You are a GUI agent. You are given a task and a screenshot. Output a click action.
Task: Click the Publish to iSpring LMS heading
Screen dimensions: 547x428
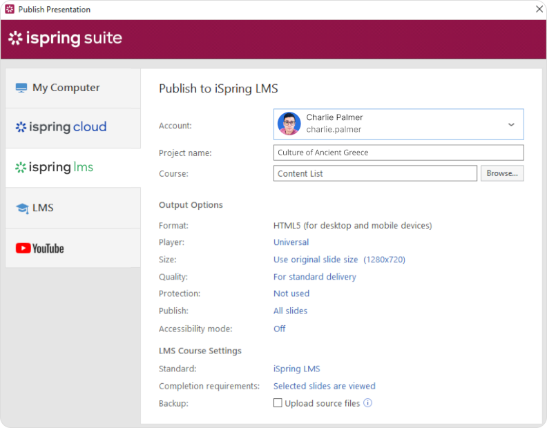point(218,88)
